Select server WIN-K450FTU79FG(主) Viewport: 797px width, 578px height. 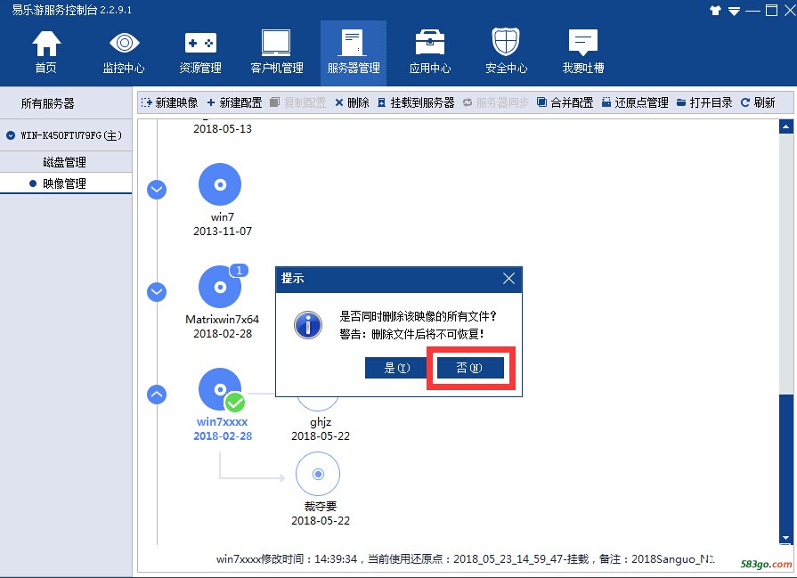(66, 135)
